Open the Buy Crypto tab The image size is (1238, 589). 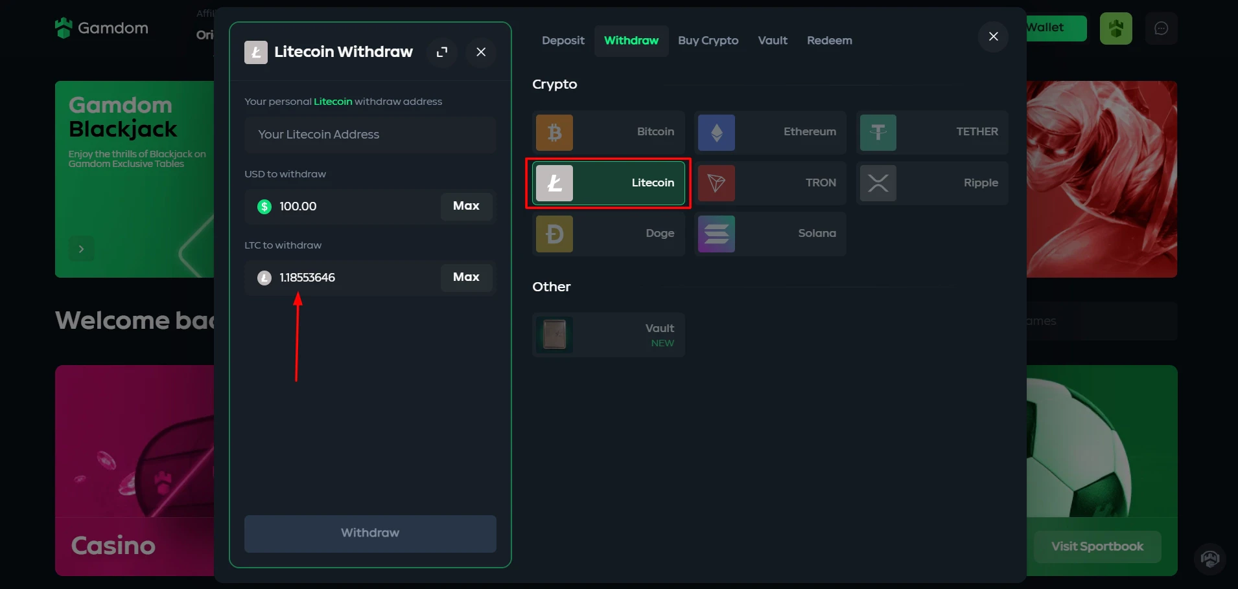pyautogui.click(x=708, y=41)
